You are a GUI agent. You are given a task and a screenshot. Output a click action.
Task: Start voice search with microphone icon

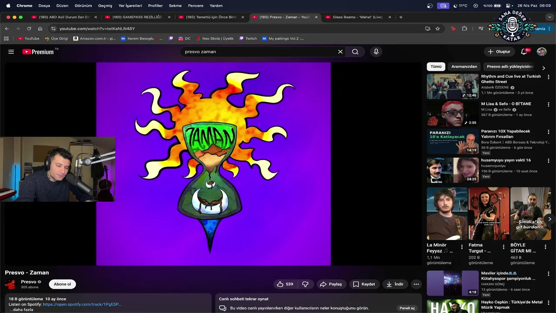376,52
